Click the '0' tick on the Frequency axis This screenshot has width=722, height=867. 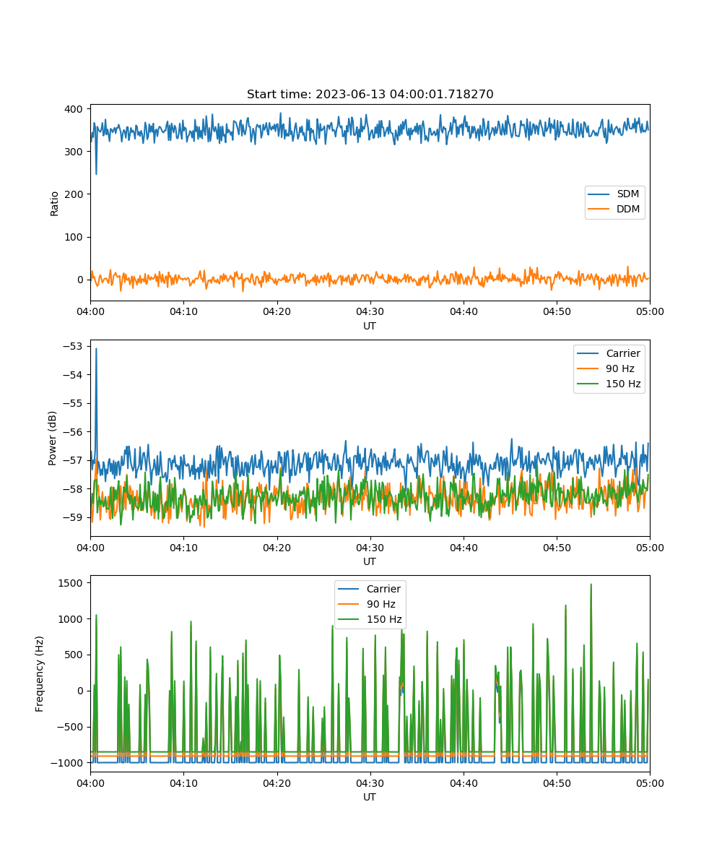coord(82,691)
